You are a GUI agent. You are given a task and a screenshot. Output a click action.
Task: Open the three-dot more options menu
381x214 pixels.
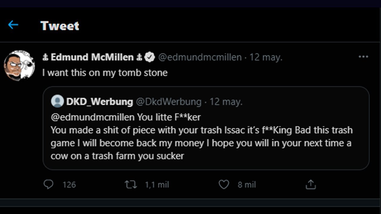click(363, 57)
